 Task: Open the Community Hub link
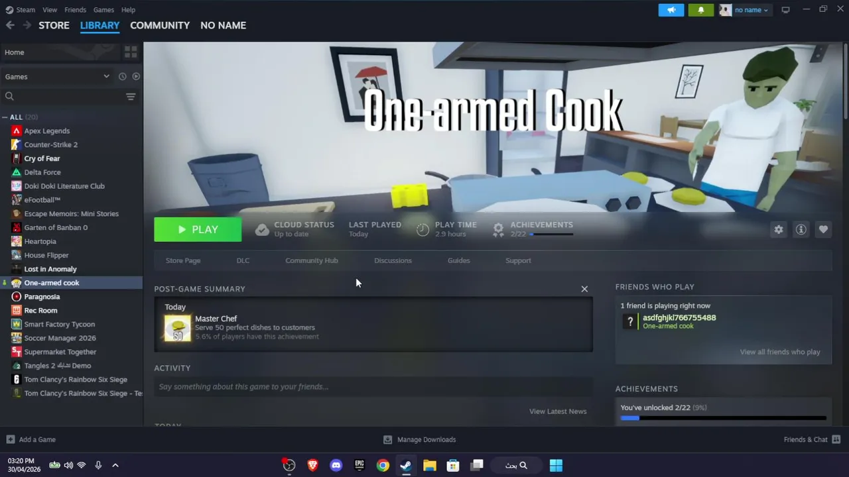[312, 260]
